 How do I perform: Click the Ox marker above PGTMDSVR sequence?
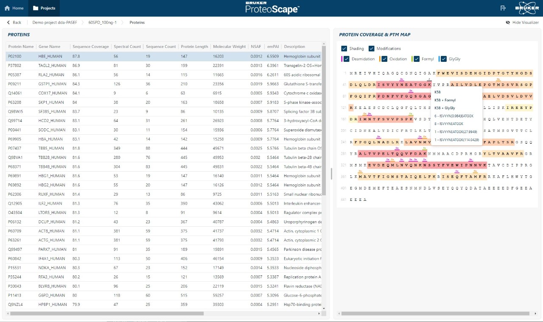498,79
